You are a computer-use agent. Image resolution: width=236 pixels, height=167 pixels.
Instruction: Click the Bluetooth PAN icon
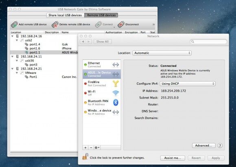(116, 103)
